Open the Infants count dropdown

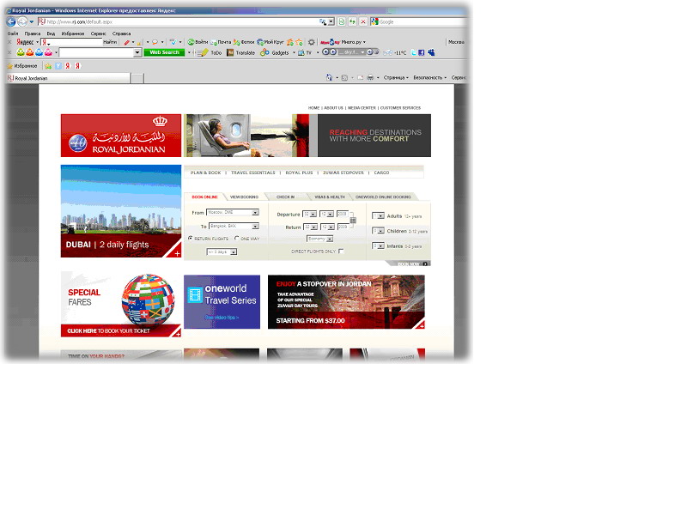click(378, 245)
